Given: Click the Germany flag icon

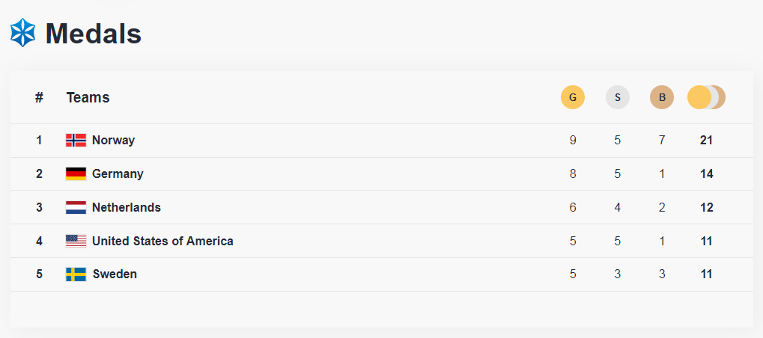Looking at the screenshot, I should 76,173.
